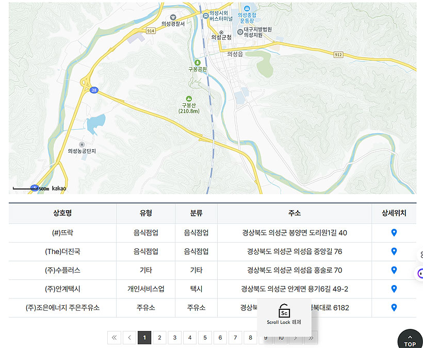Click the next page chevron
The width and height of the screenshot is (423, 348).
click(x=295, y=337)
